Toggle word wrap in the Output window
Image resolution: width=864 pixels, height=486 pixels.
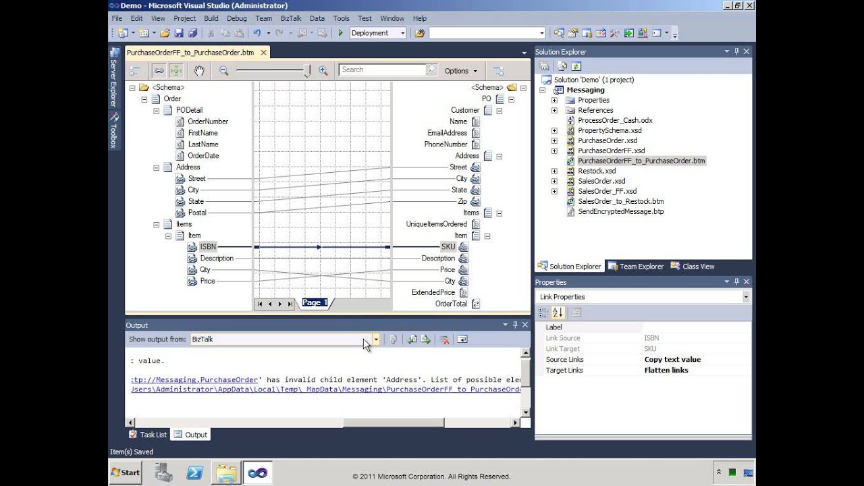(x=462, y=340)
